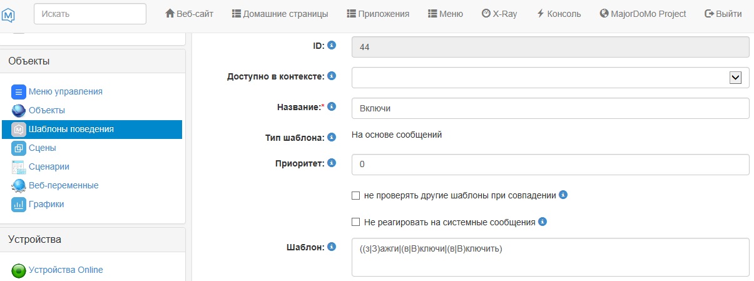Open Веб-переменные sidebar link
This screenshot has height=281, width=754.
[x=64, y=185]
